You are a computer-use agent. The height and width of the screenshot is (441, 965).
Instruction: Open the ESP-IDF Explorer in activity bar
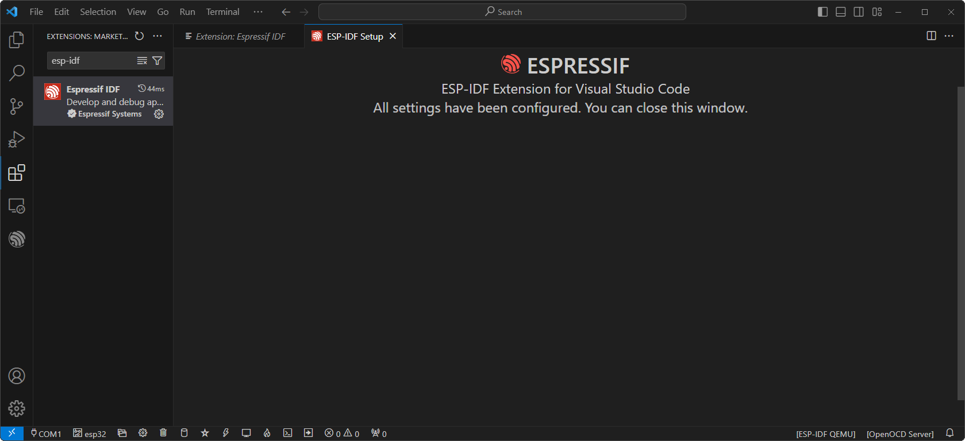tap(17, 239)
